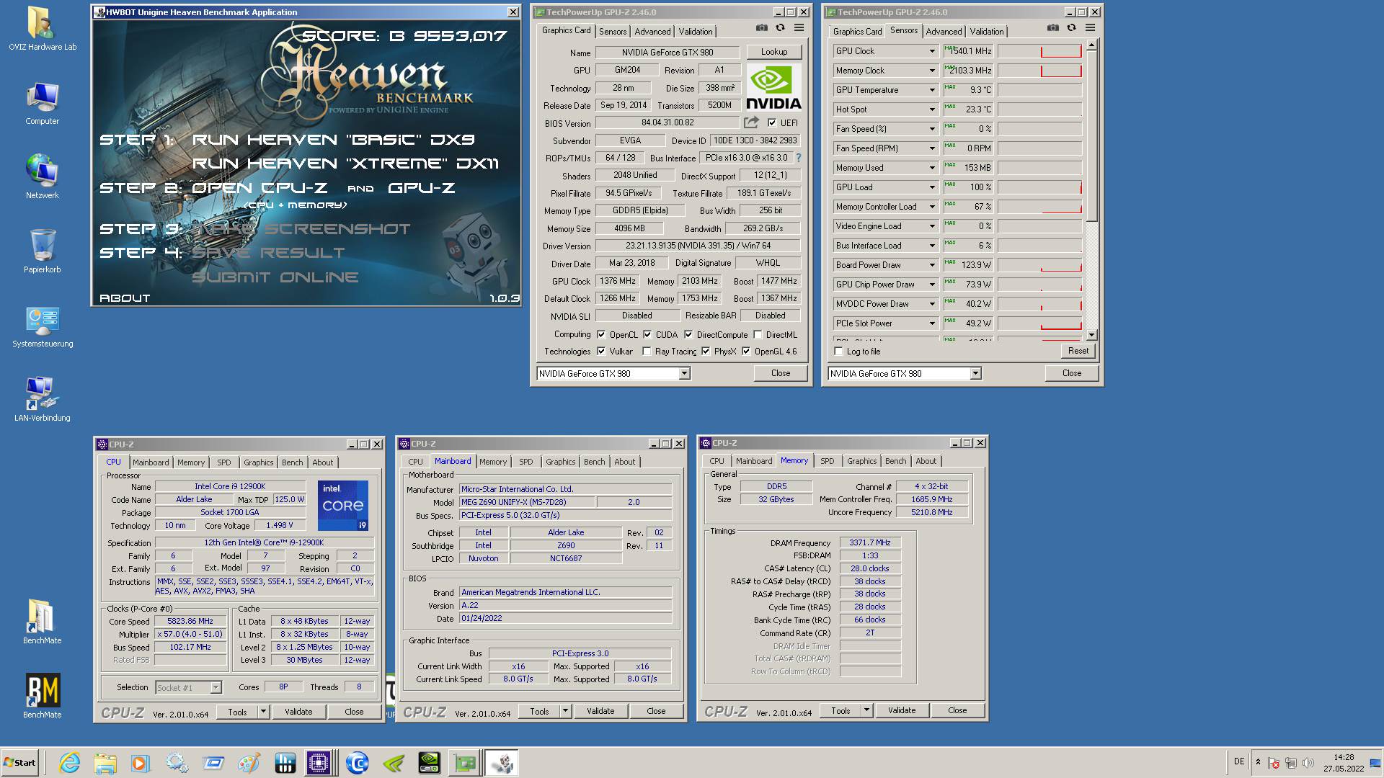
Task: Click the CPU-Z chip icon in taskbar
Action: click(318, 763)
